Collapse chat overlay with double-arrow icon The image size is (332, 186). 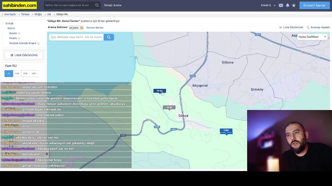click(x=47, y=154)
